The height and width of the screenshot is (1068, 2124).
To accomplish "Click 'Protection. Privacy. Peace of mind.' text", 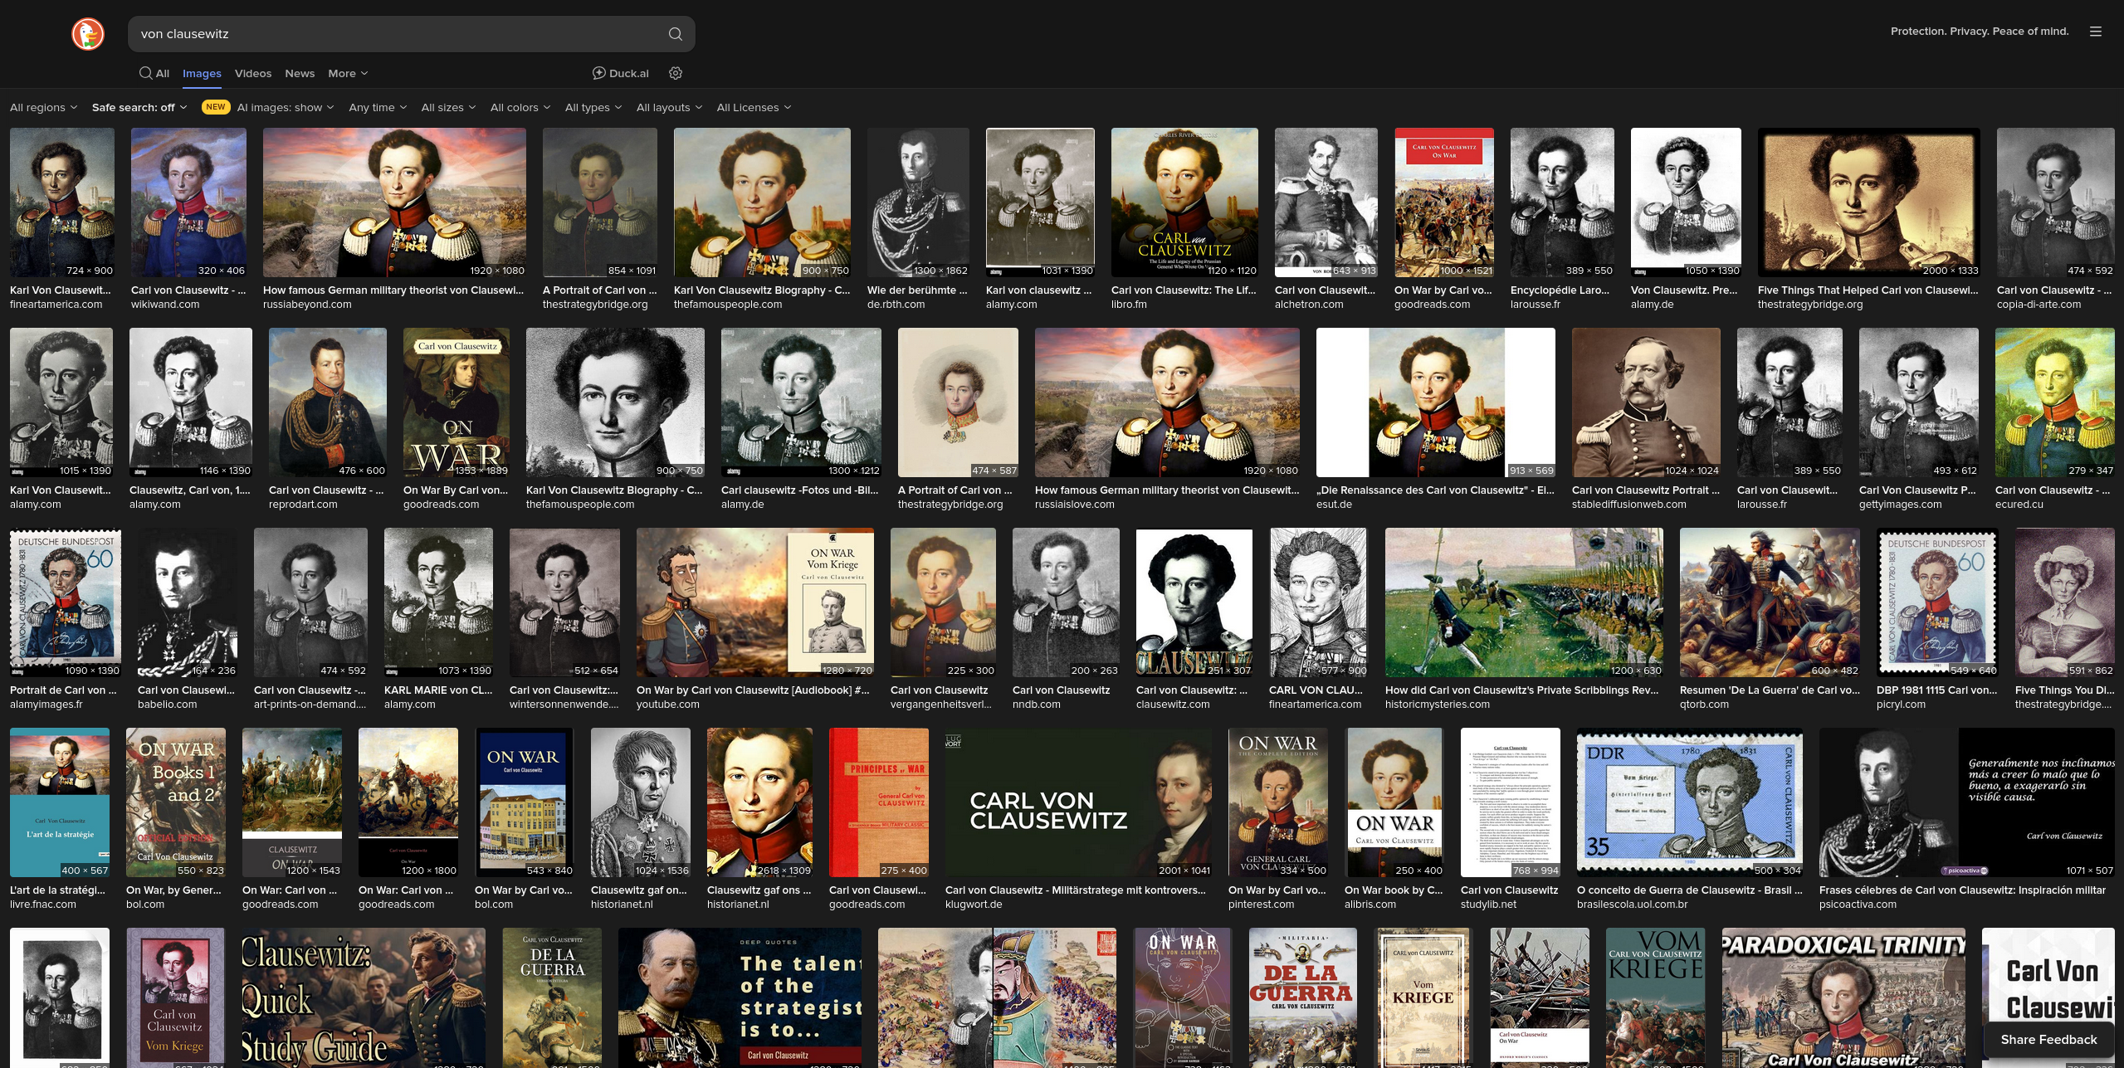I will (1980, 32).
